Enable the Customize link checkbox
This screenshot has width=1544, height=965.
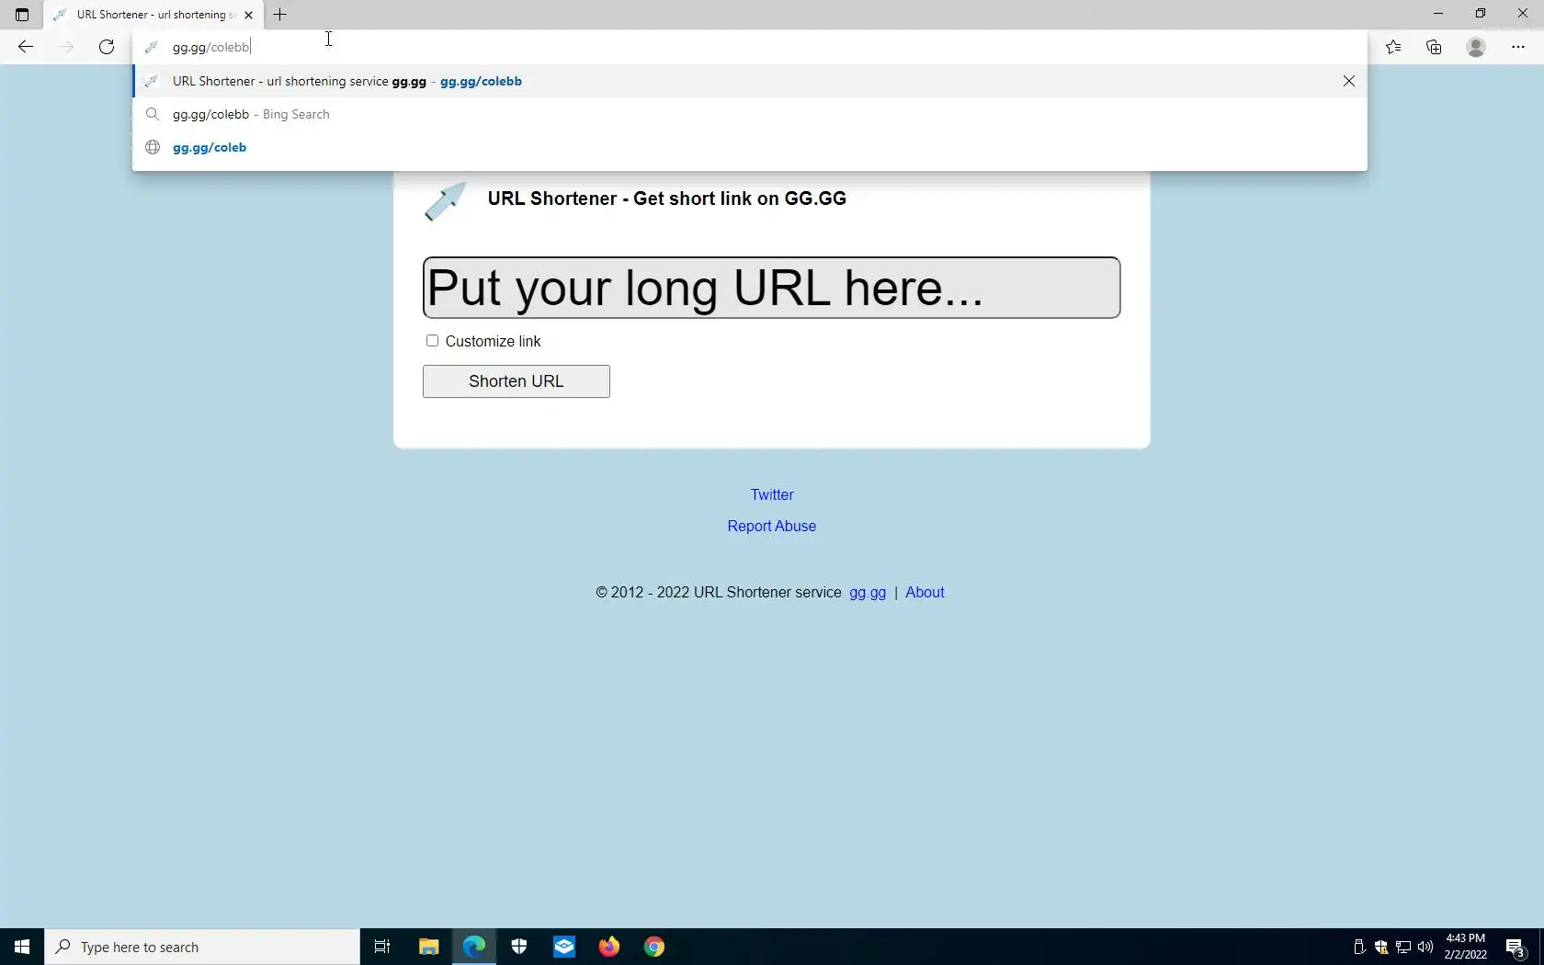432,341
